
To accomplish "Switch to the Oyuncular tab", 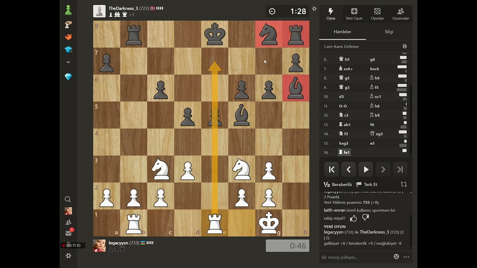I will pyautogui.click(x=401, y=14).
